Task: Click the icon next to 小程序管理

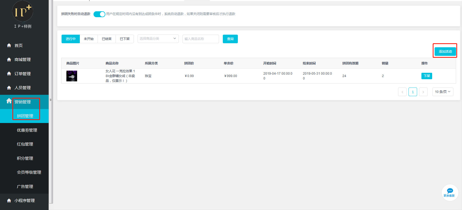Action: pyautogui.click(x=9, y=201)
